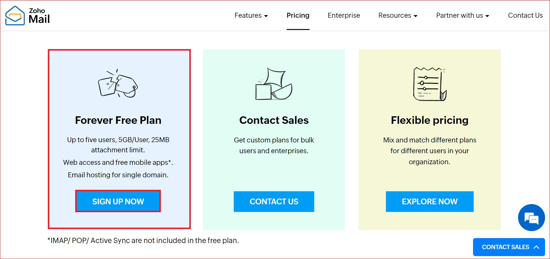Click the Flexible pricing heading

(x=429, y=120)
